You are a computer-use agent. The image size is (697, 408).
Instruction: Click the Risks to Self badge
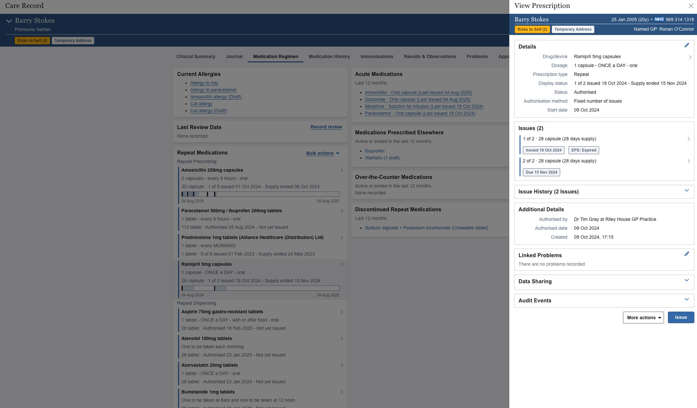[x=32, y=41]
